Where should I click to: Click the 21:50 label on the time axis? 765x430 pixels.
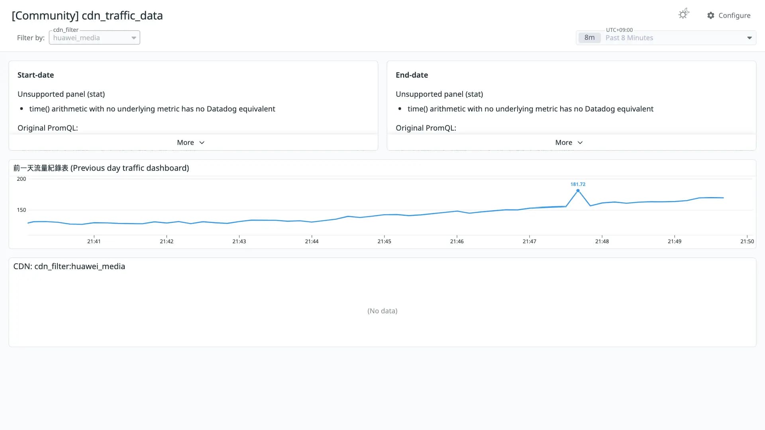click(747, 241)
